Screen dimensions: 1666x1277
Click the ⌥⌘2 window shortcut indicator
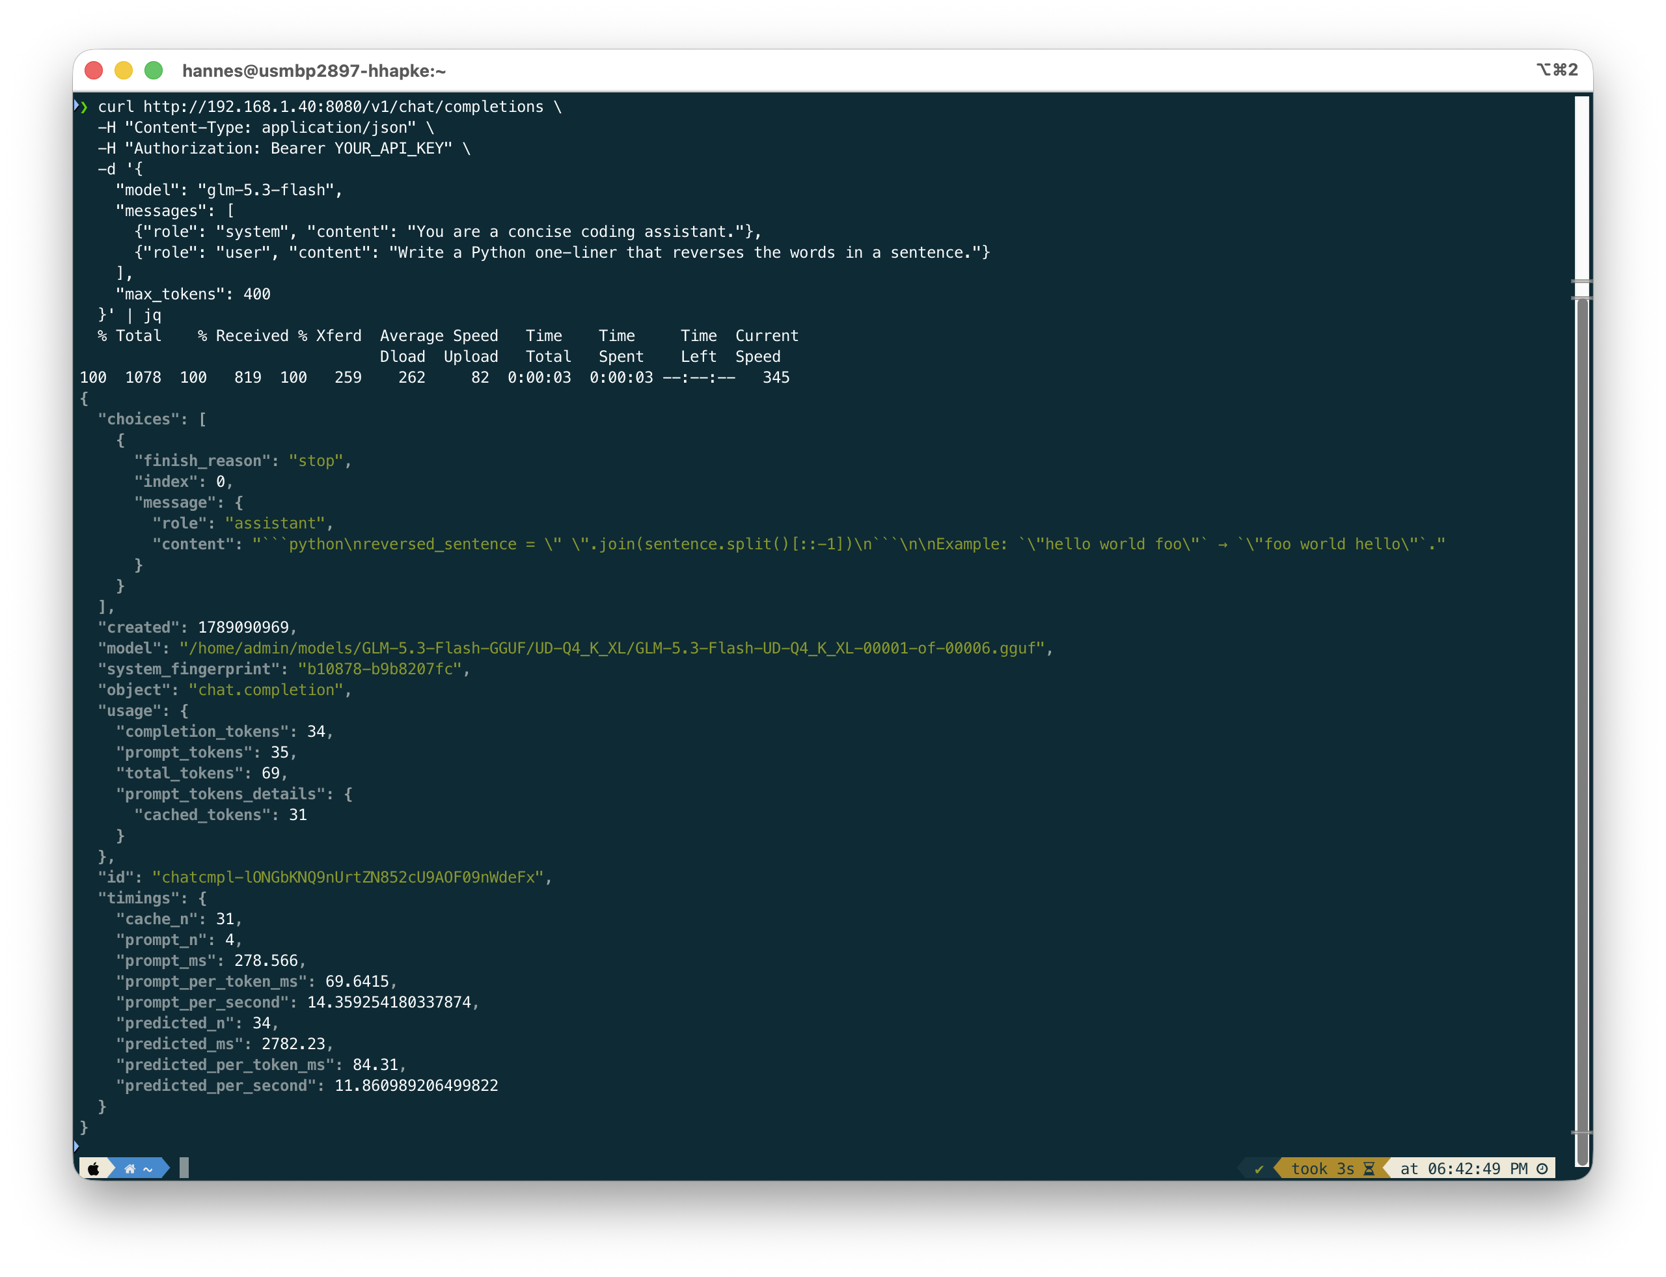pos(1557,70)
